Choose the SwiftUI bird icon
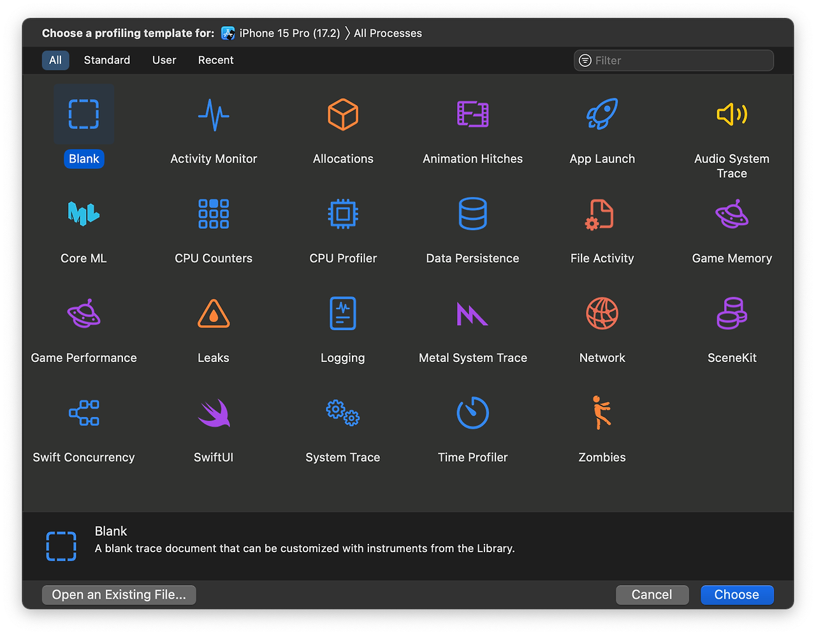This screenshot has width=816, height=635. click(214, 412)
